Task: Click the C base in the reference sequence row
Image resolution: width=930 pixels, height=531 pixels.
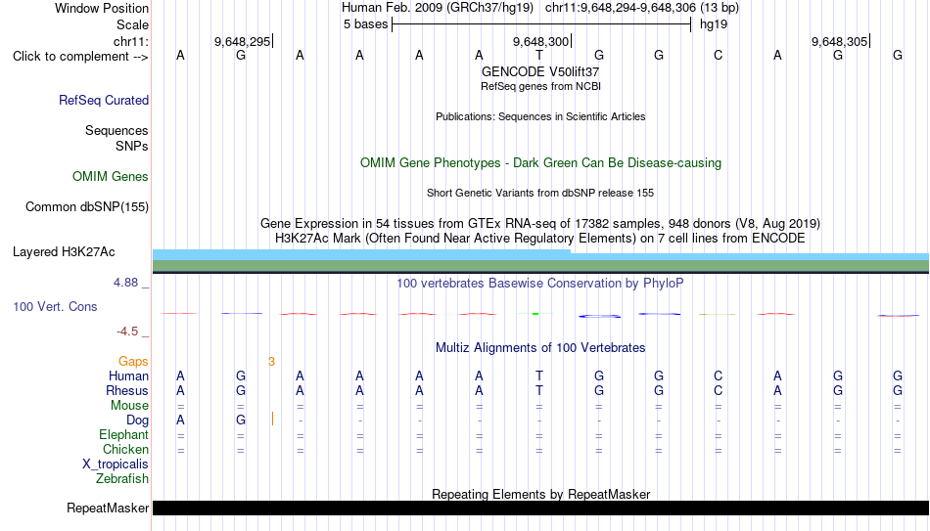Action: [x=719, y=56]
